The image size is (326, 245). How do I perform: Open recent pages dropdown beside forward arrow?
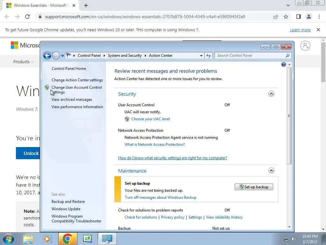(x=62, y=56)
